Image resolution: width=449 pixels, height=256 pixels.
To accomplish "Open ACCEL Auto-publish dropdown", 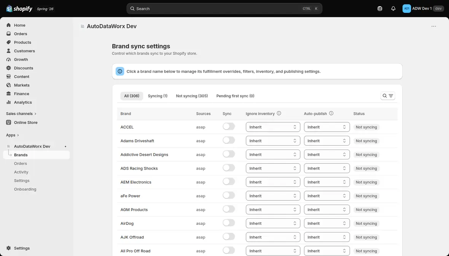I will click(x=327, y=127).
